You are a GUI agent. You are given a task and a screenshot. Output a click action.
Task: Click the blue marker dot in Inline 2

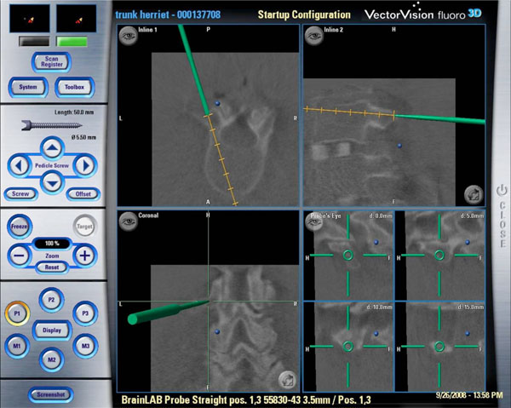pyautogui.click(x=399, y=146)
